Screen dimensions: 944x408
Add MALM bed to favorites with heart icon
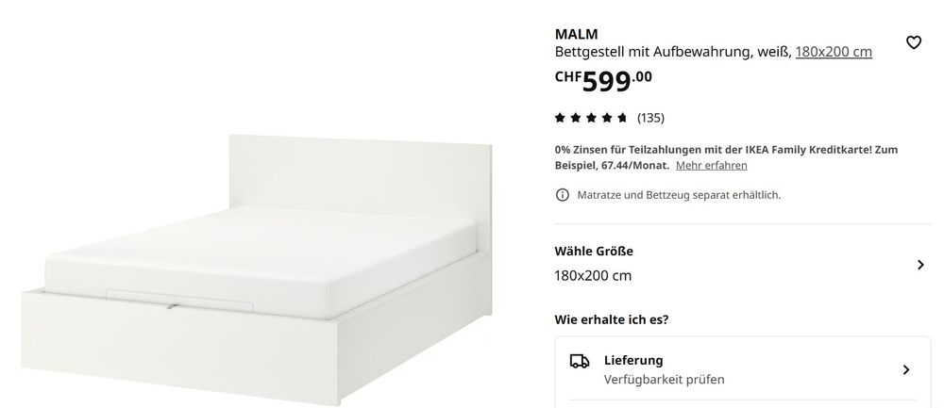pyautogui.click(x=913, y=42)
